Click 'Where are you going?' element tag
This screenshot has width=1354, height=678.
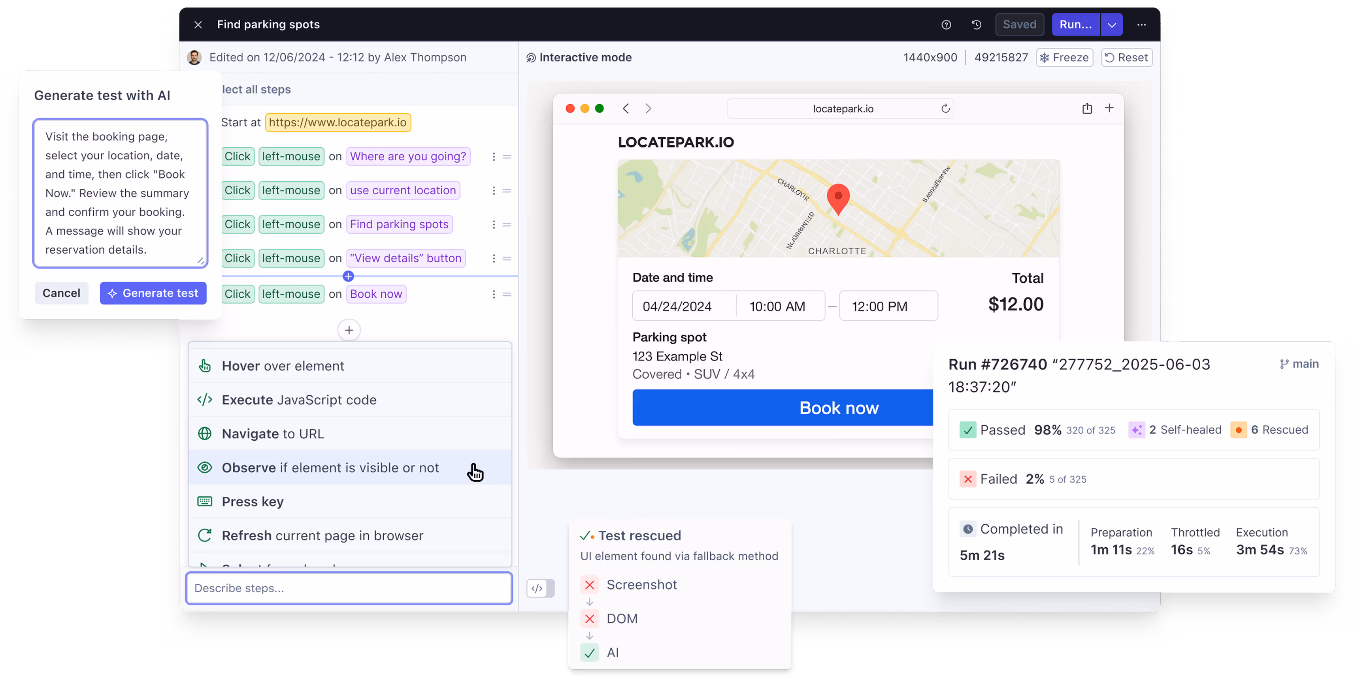(x=408, y=156)
